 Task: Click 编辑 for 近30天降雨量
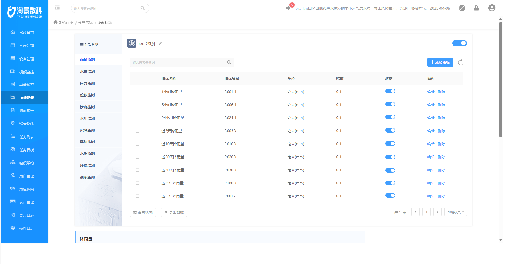click(431, 170)
